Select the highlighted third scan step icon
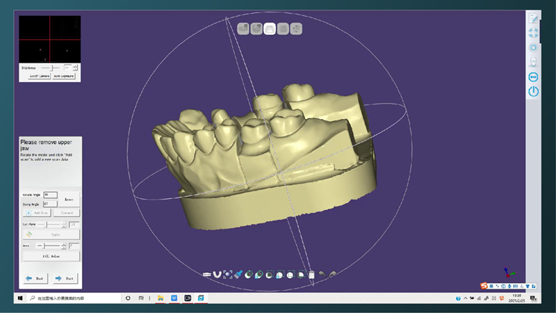Viewport: 556px width, 313px height. pyautogui.click(x=270, y=29)
